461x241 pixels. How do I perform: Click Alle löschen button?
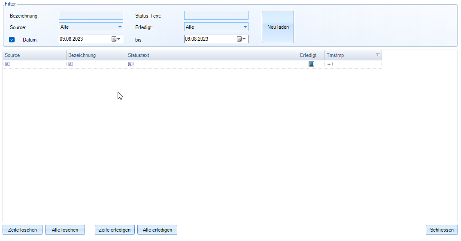[x=65, y=230]
